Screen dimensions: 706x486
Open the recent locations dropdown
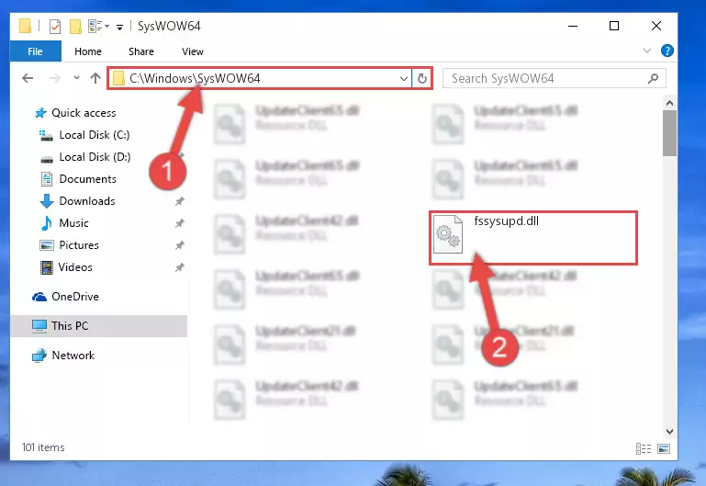point(76,78)
